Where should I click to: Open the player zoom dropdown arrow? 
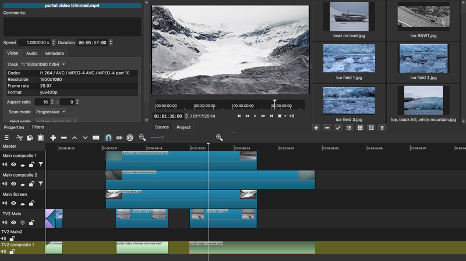[x=285, y=116]
